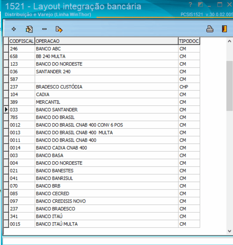Click code 0015 cell

[x=22, y=224]
